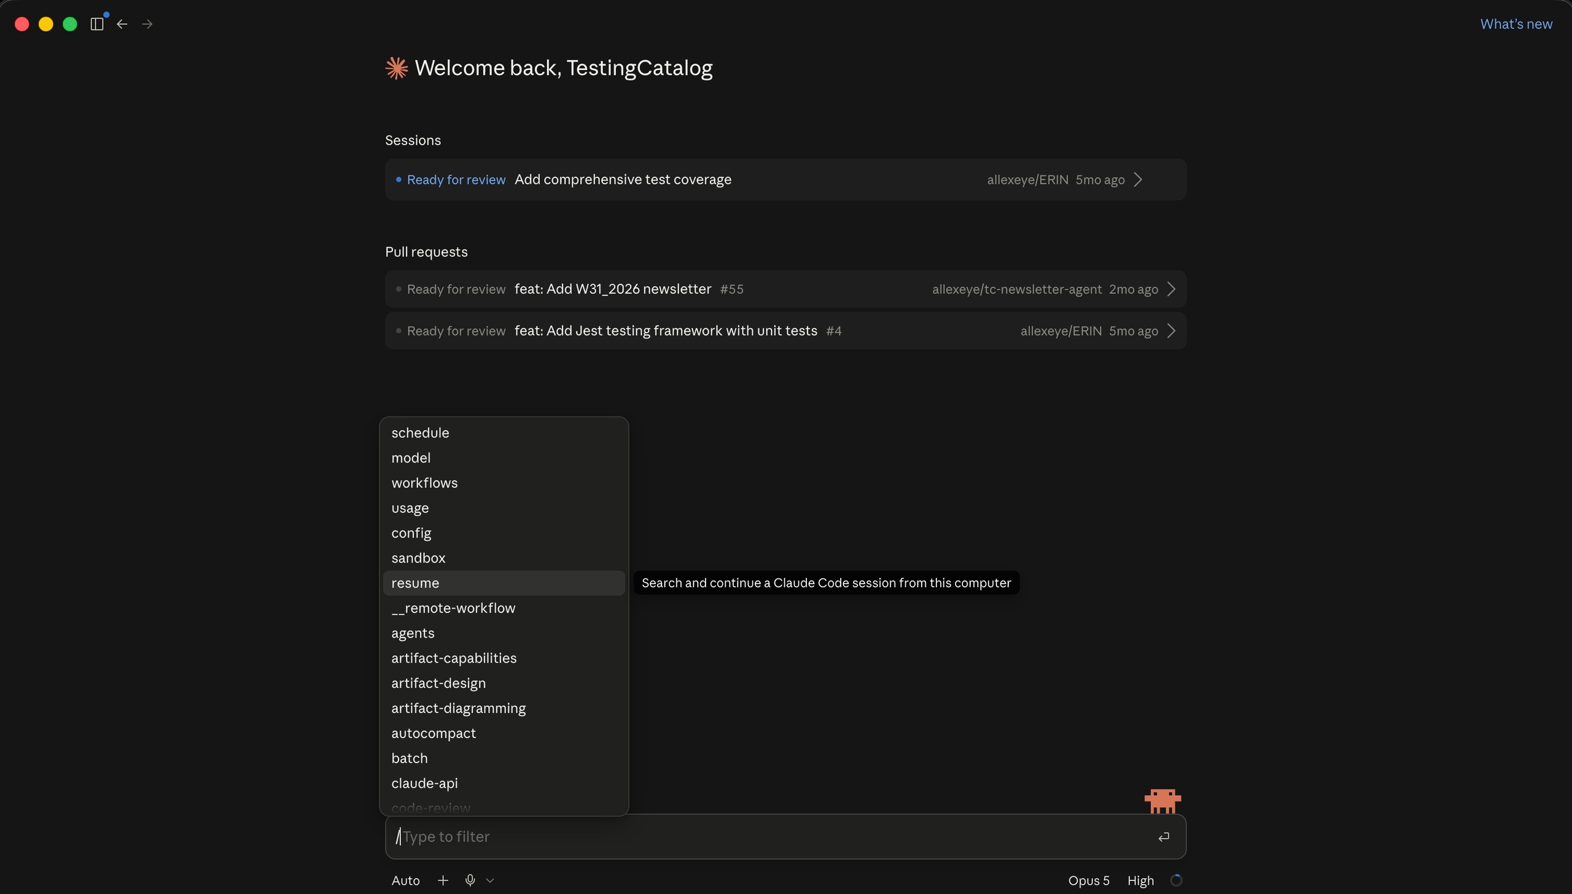Image resolution: width=1572 pixels, height=894 pixels.
Task: Click the circular usage indicator icon
Action: [x=1177, y=881]
